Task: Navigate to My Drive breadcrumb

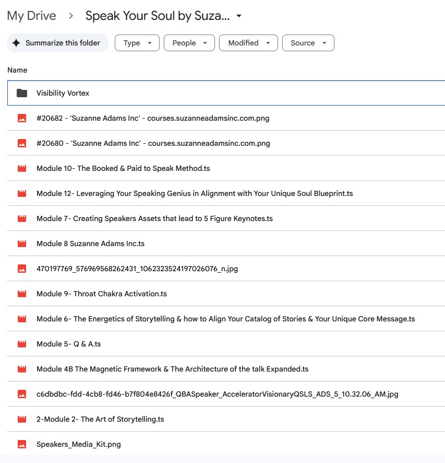Action: coord(31,16)
